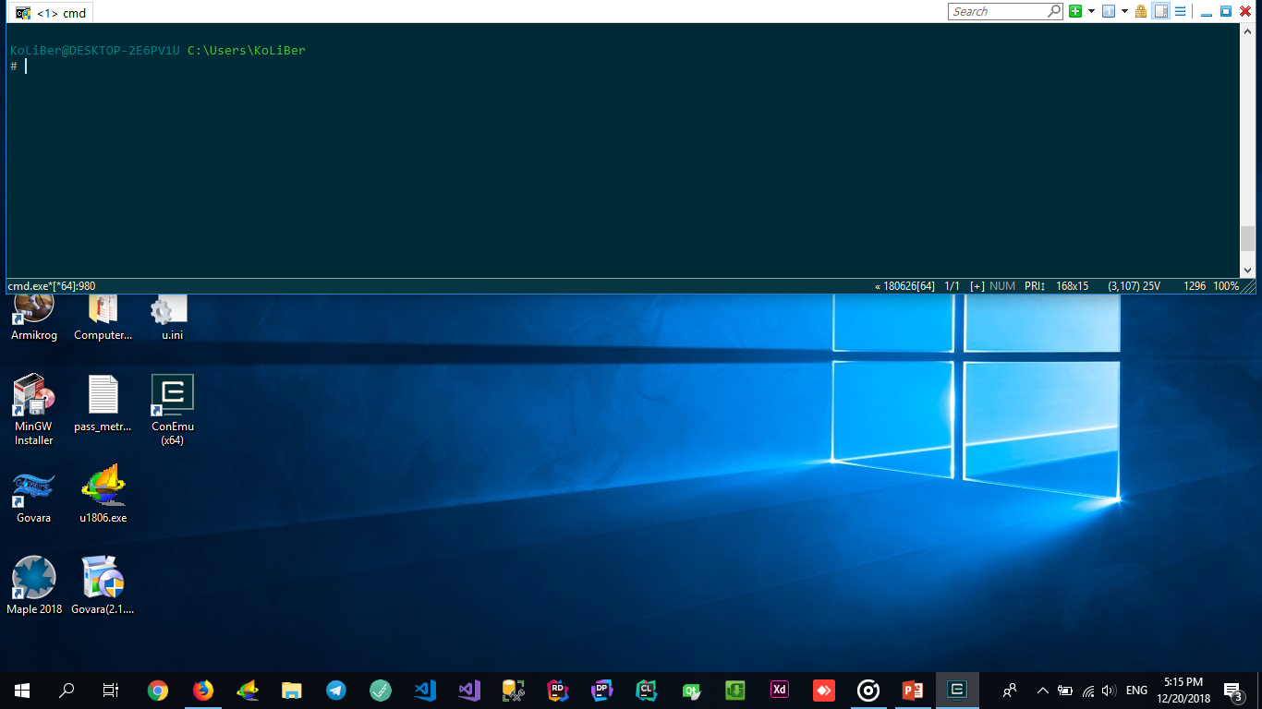1262x709 pixels.
Task: Select the Maple 2018 desktop shortcut
Action: click(x=34, y=585)
